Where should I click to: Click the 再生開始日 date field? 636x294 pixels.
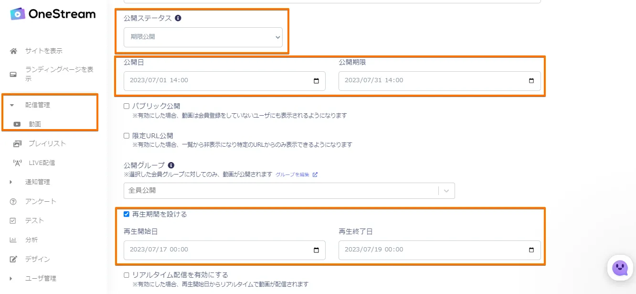pyautogui.click(x=224, y=250)
